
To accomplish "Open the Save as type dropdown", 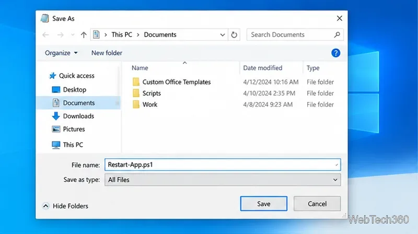I will [223, 180].
